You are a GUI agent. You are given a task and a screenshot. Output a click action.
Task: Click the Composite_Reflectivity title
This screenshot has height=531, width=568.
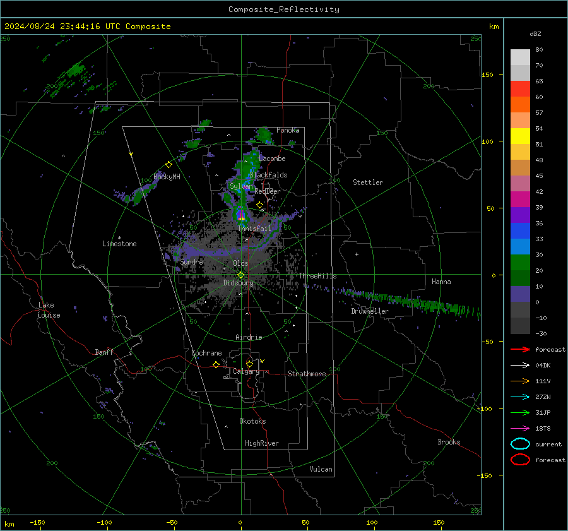coord(283,9)
